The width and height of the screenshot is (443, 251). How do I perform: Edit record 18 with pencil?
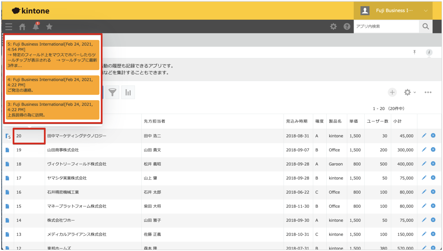pyautogui.click(x=424, y=164)
